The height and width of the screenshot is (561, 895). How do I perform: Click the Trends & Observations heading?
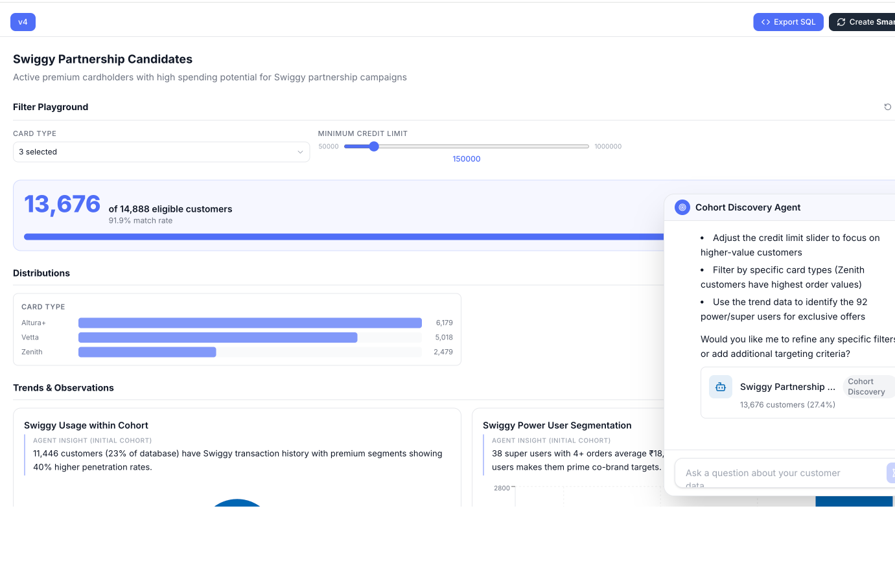pos(64,388)
